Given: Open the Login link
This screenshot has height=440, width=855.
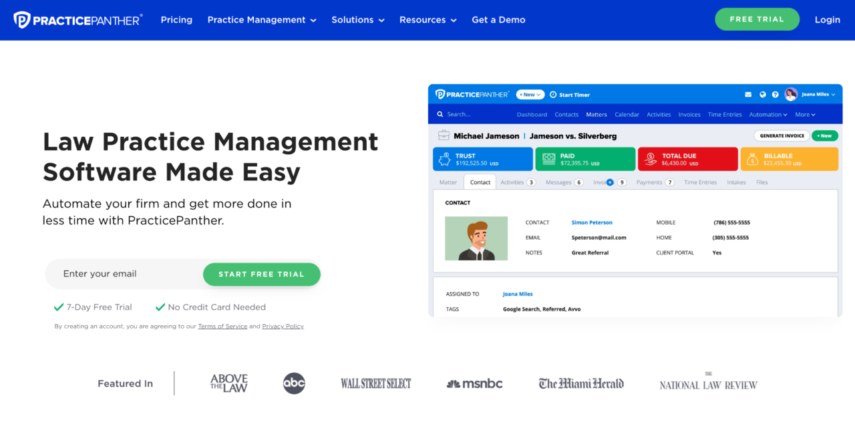Looking at the screenshot, I should [827, 20].
